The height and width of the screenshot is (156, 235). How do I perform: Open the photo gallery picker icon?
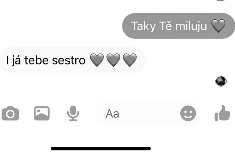click(42, 113)
